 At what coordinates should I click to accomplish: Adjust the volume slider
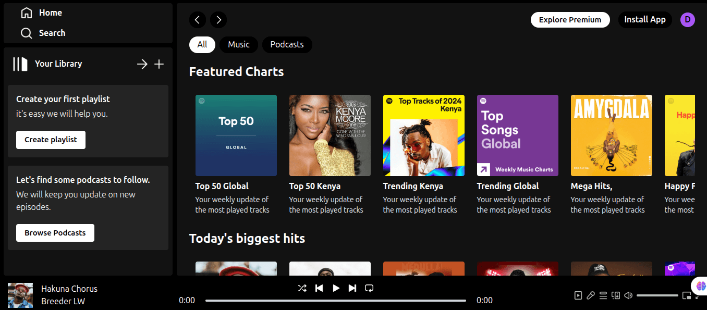pyautogui.click(x=657, y=295)
